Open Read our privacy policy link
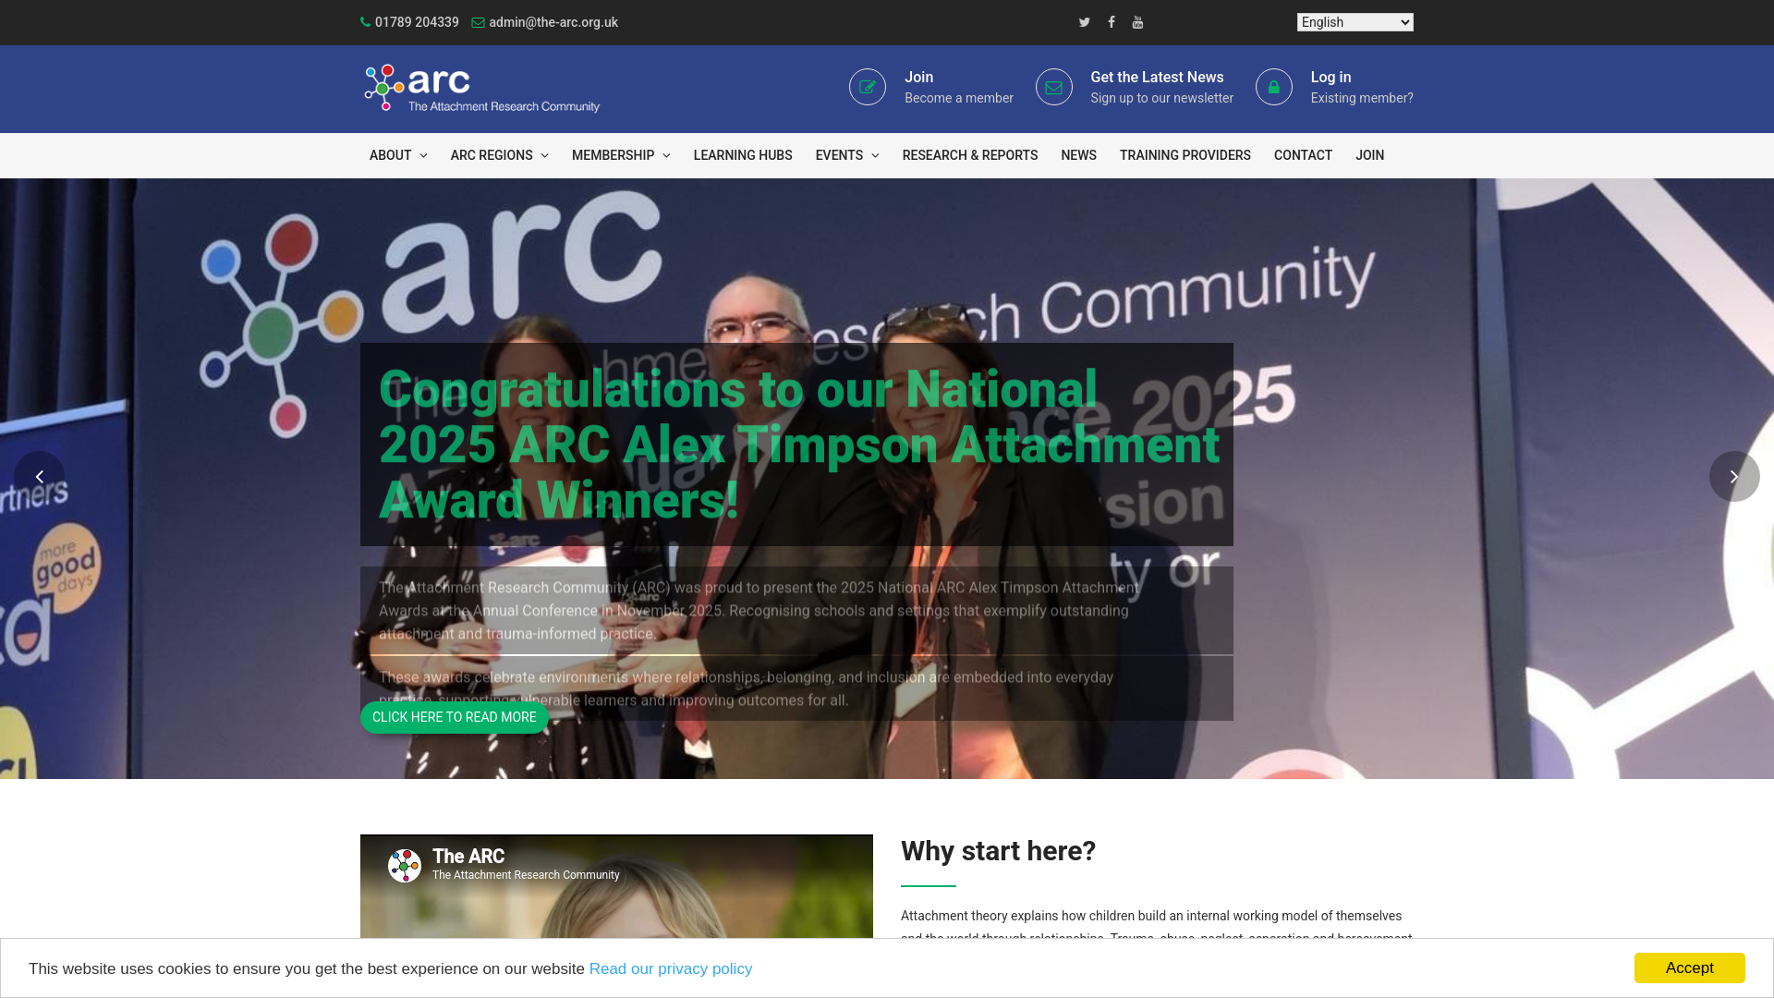The height and width of the screenshot is (998, 1774). coord(671,968)
